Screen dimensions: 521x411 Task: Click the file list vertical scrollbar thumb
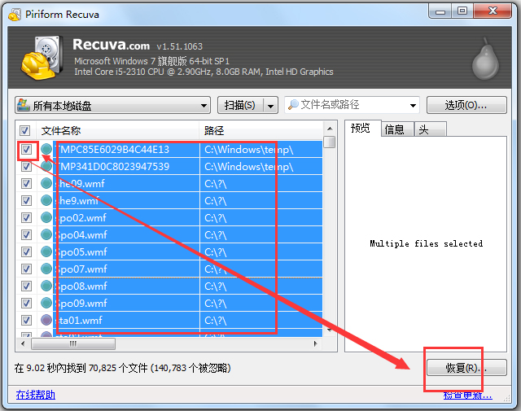330,142
